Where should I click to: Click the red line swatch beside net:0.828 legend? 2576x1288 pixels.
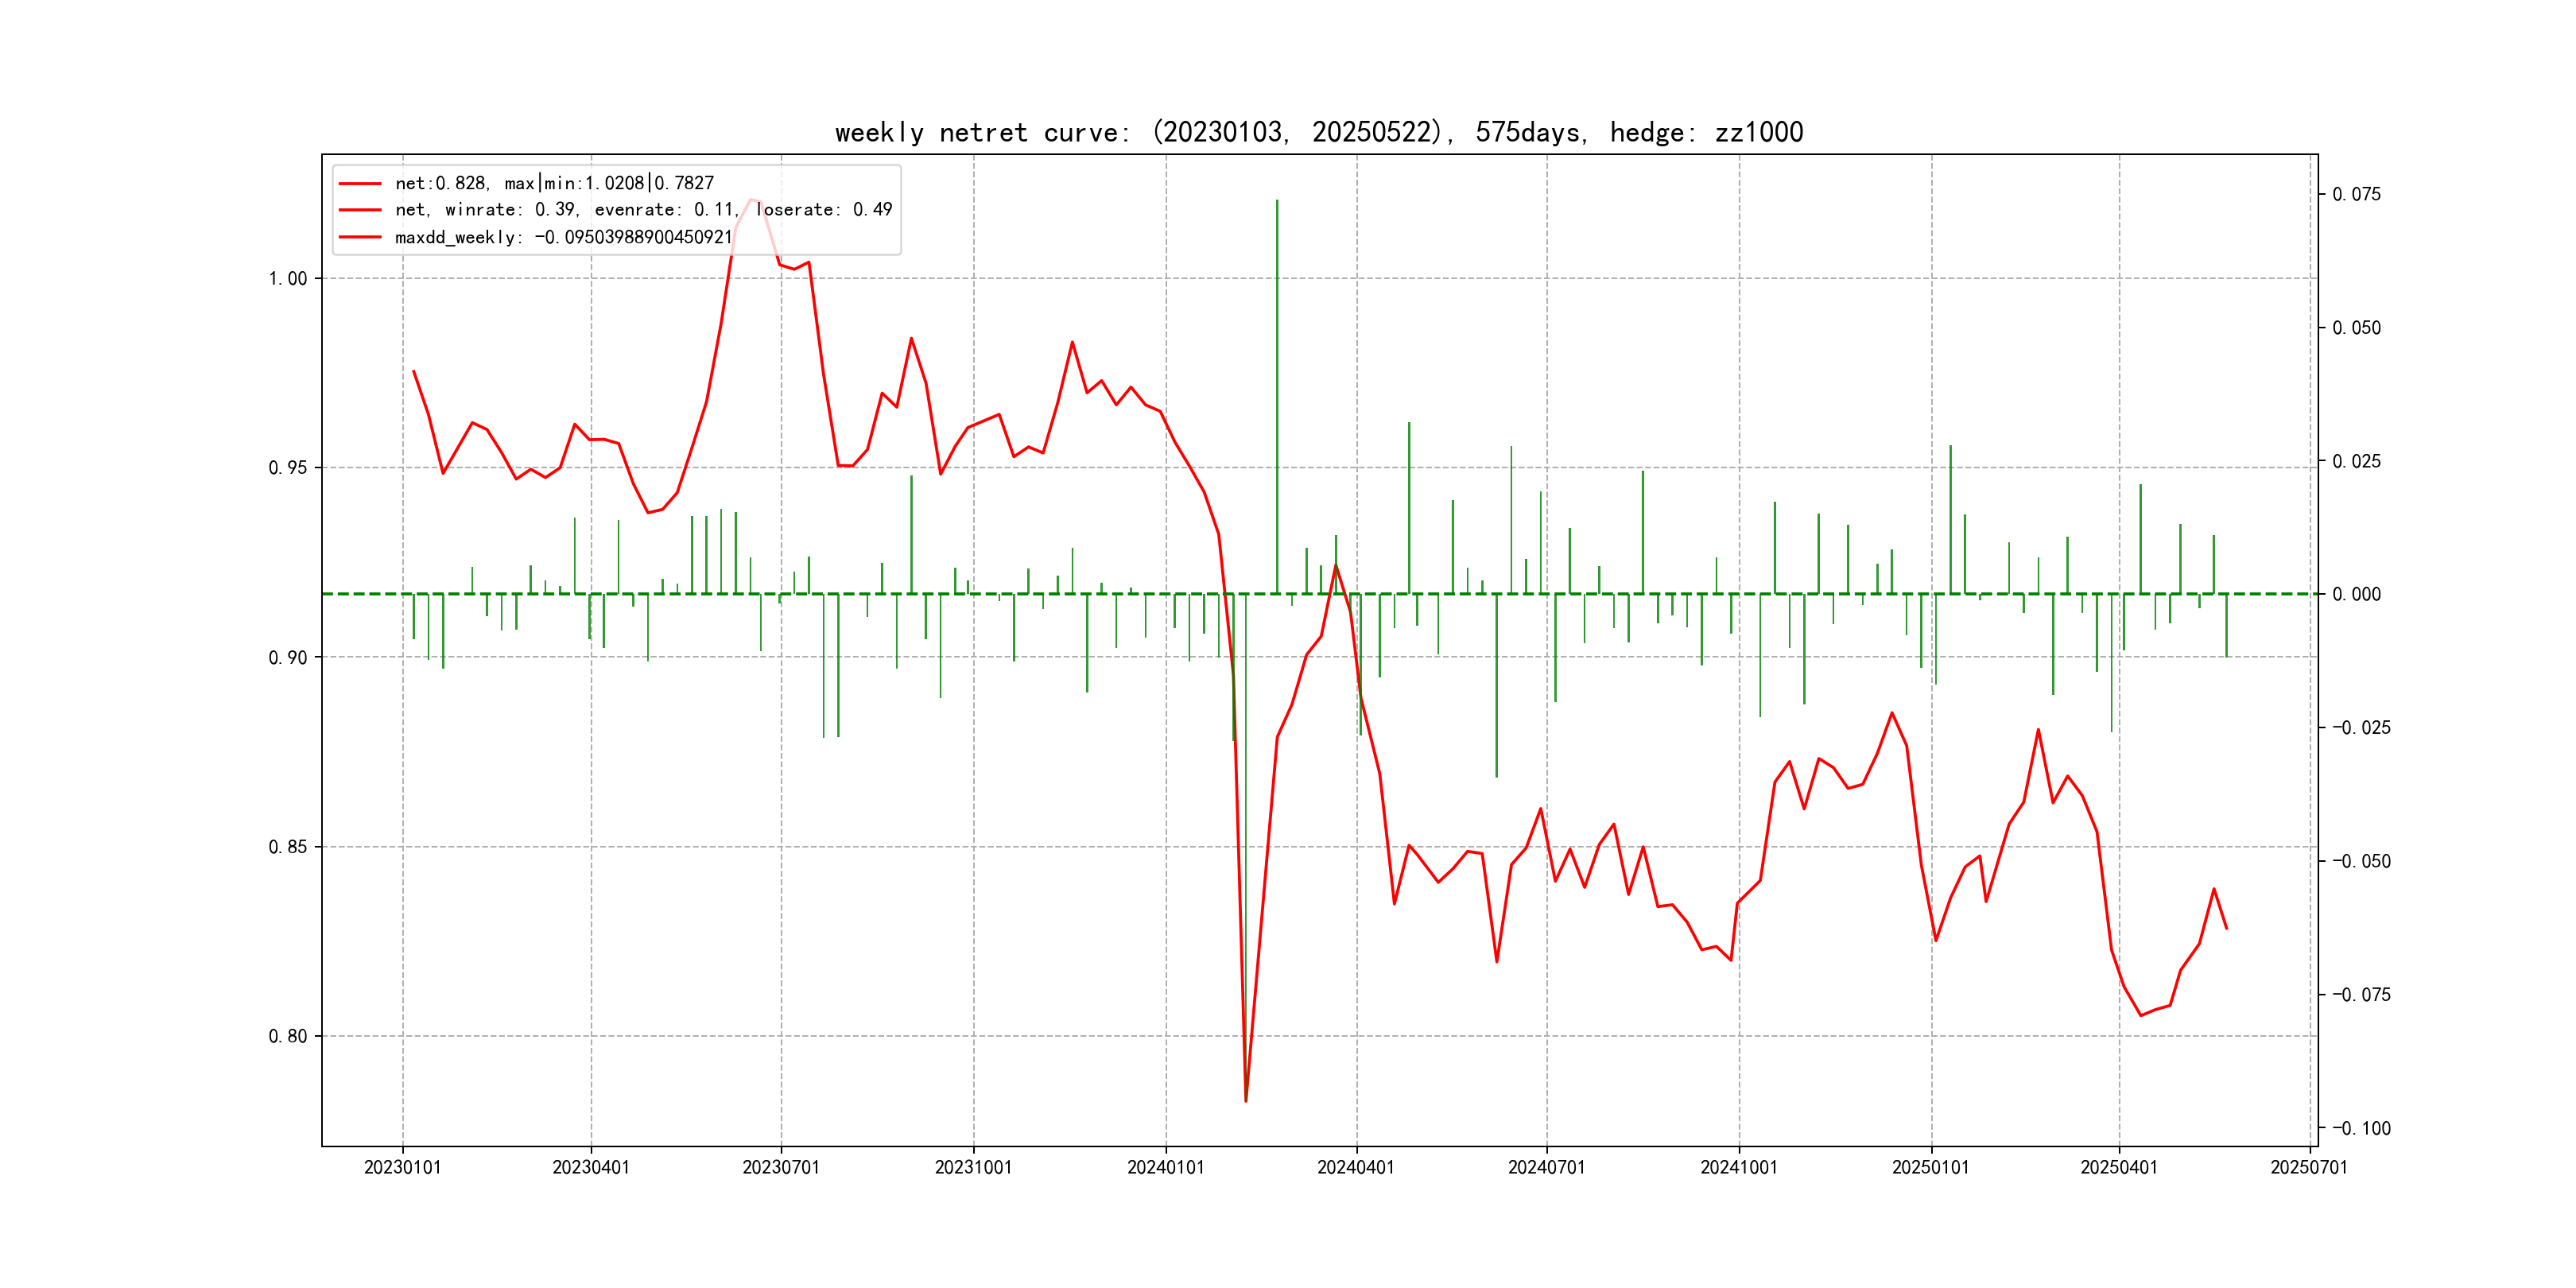click(x=360, y=184)
